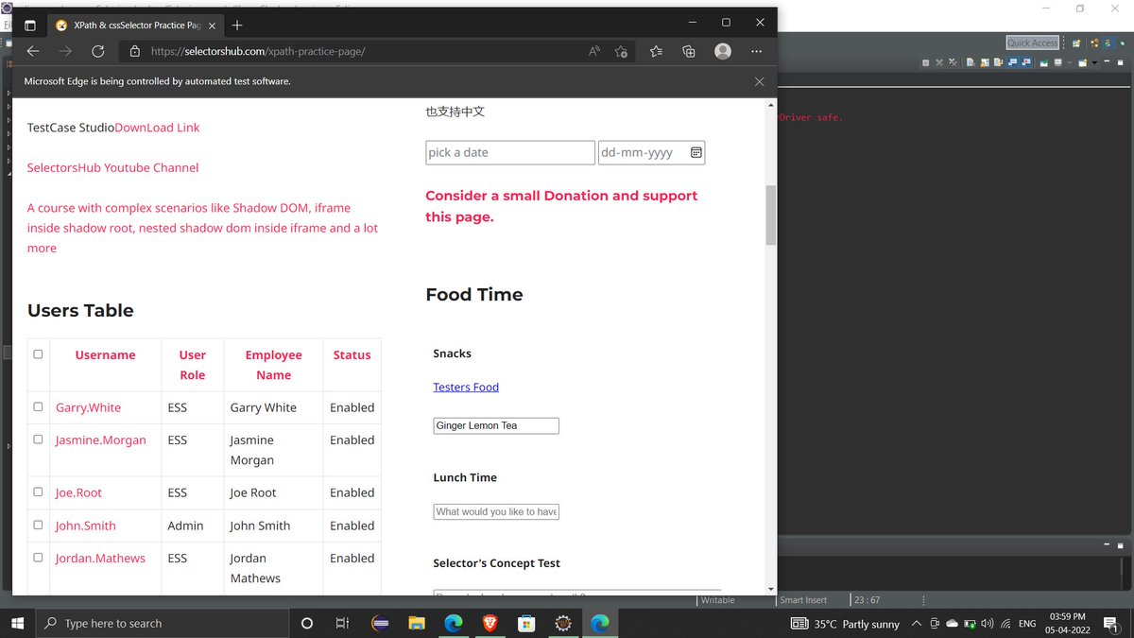Screen dimensions: 1134x638
Task: Click the Status column header
Action: [x=352, y=355]
